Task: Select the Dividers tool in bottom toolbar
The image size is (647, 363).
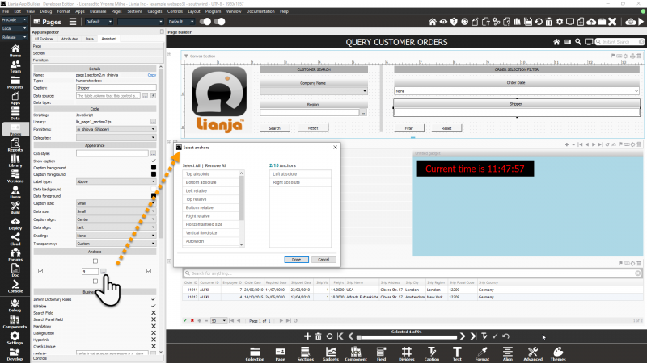Action: [x=406, y=352]
